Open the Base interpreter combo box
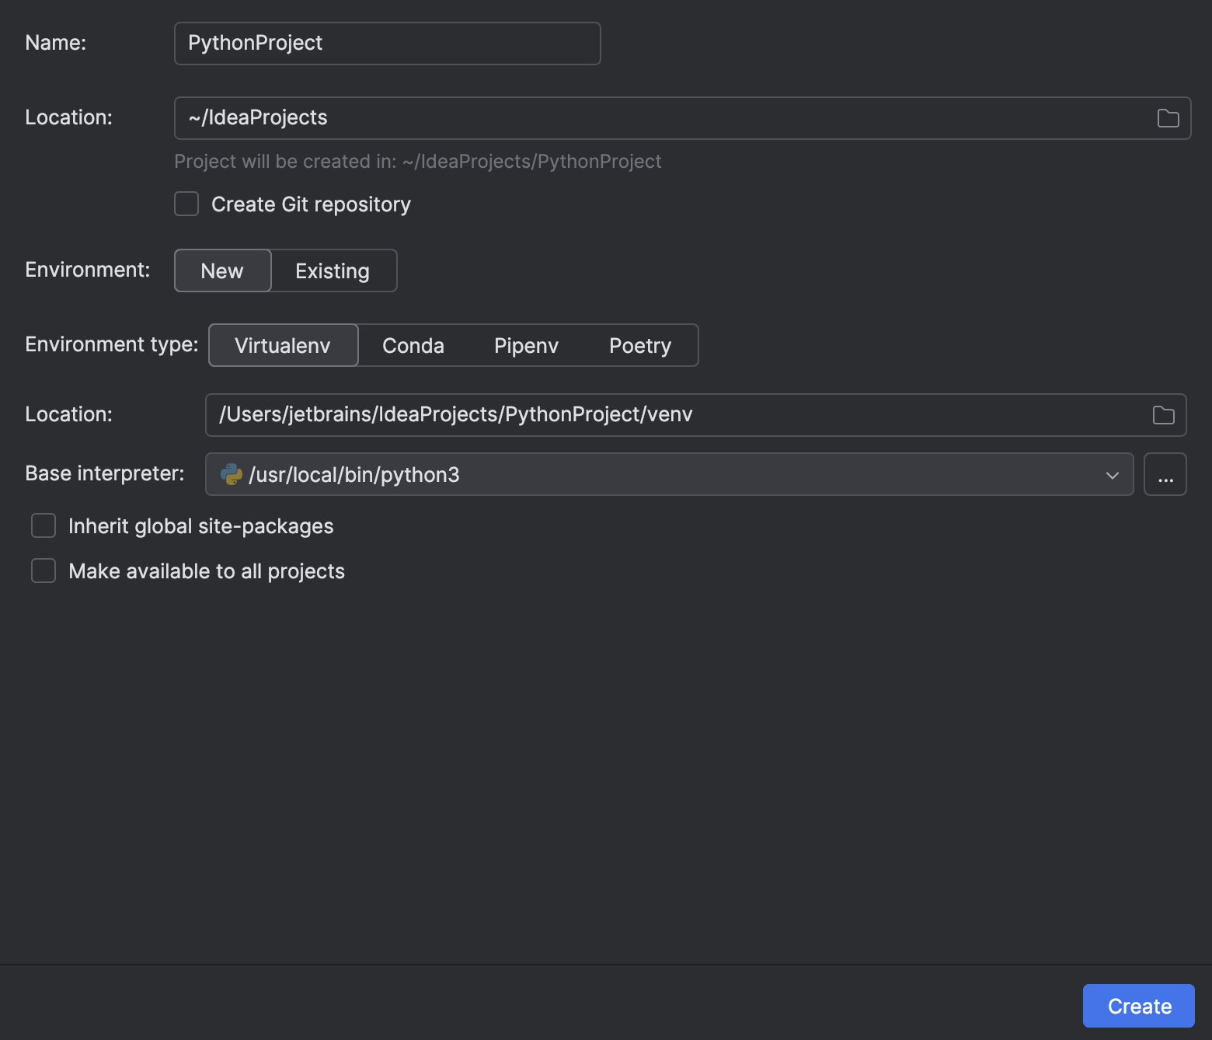The height and width of the screenshot is (1040, 1212). pyautogui.click(x=668, y=474)
